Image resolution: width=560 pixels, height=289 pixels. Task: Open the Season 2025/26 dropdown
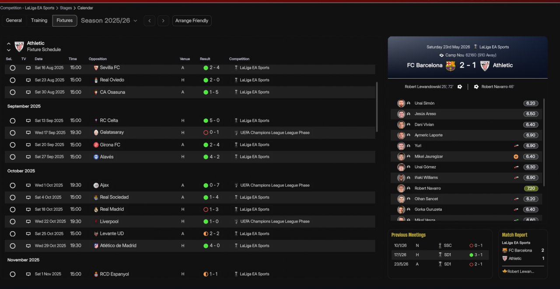(109, 21)
